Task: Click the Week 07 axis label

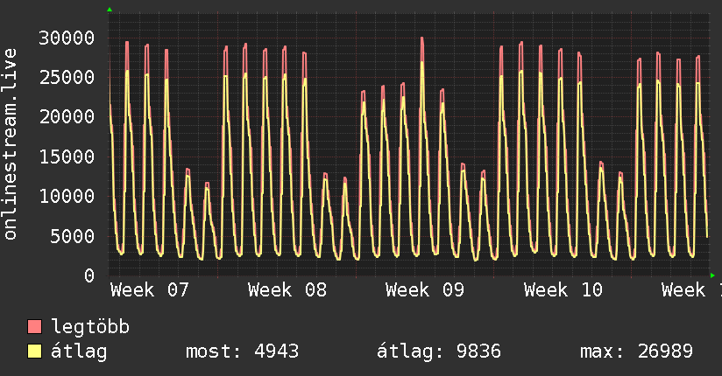Action: (150, 289)
